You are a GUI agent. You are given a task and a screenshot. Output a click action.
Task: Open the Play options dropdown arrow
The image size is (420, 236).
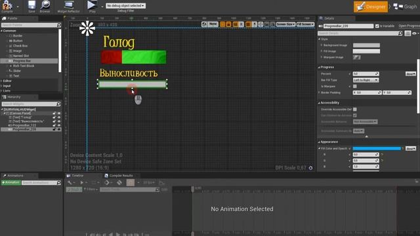(x=102, y=7)
